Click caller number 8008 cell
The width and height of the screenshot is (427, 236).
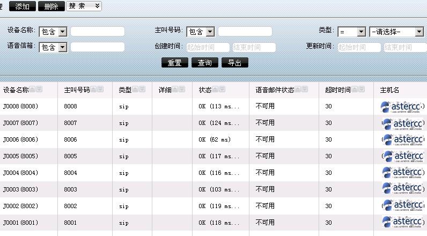click(70, 106)
